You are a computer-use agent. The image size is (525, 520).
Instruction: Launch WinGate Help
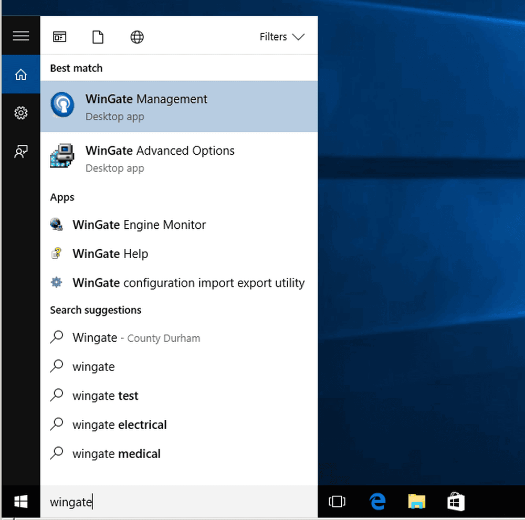[110, 253]
